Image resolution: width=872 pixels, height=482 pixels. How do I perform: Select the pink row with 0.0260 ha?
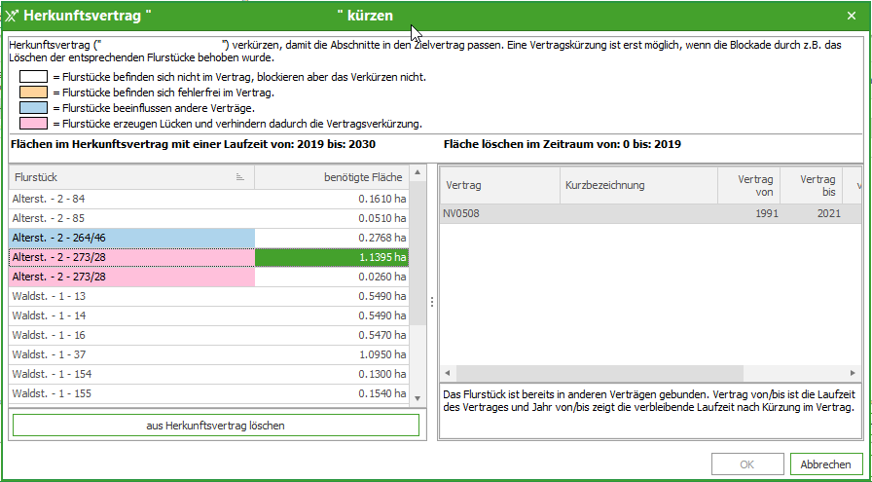point(131,277)
